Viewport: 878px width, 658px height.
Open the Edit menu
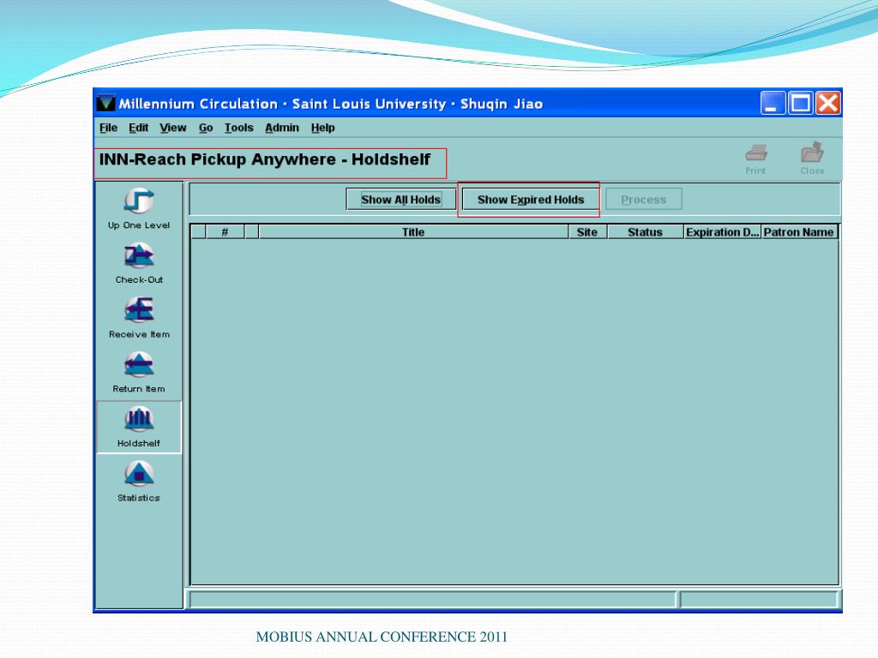[x=138, y=128]
